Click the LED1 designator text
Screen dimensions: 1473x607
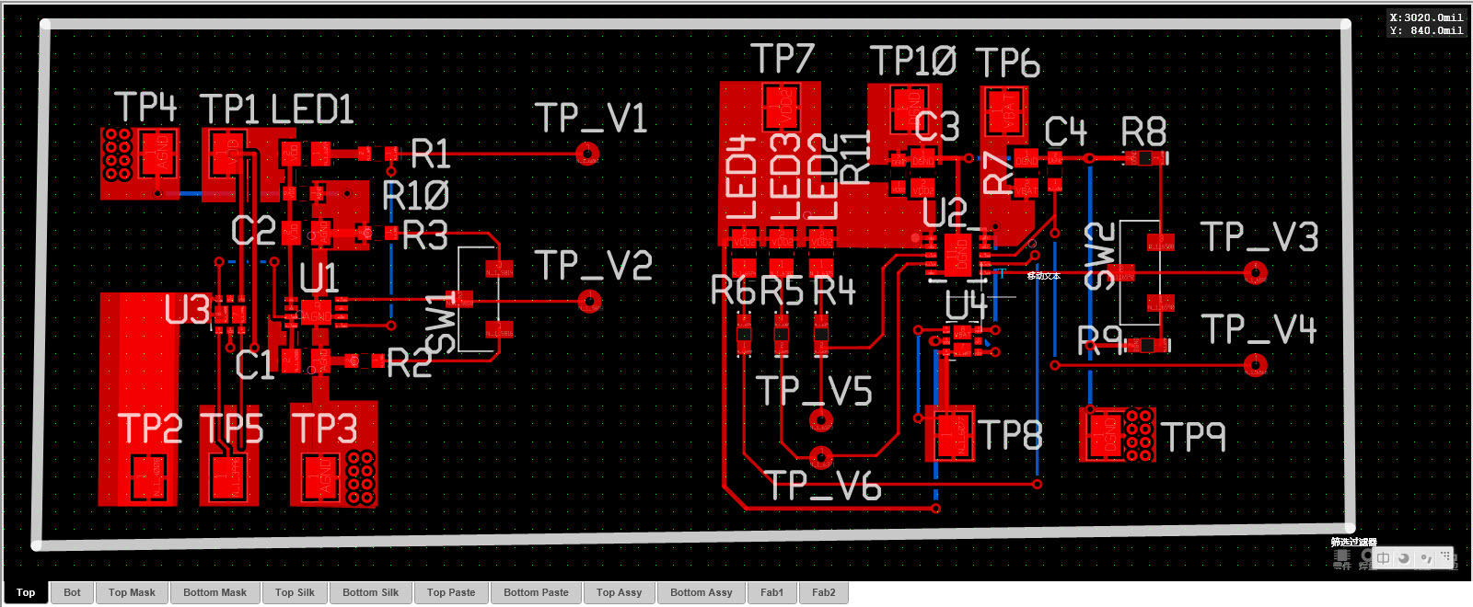pos(313,109)
